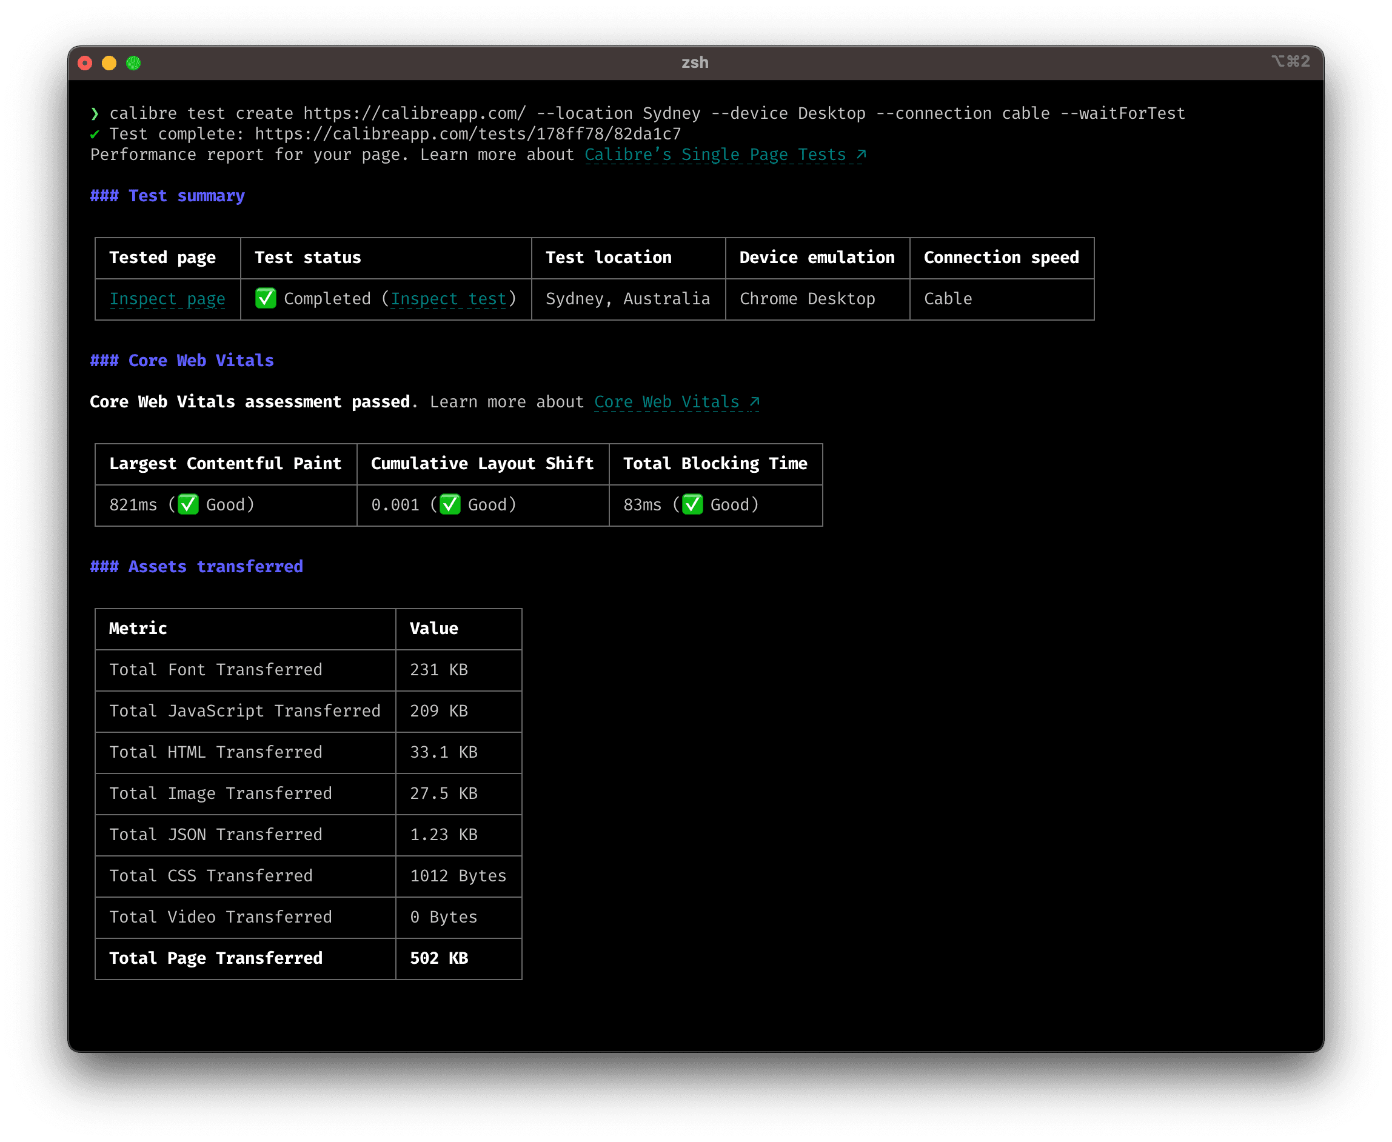Click the Good checkmark for Cumulative Layout Shift
This screenshot has height=1142, width=1392.
(x=450, y=504)
